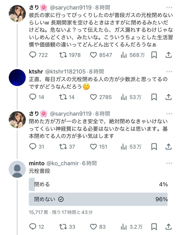The width and height of the screenshot is (182, 235).
Task: Like the tweet with 8547 likes
Action: tap(93, 55)
